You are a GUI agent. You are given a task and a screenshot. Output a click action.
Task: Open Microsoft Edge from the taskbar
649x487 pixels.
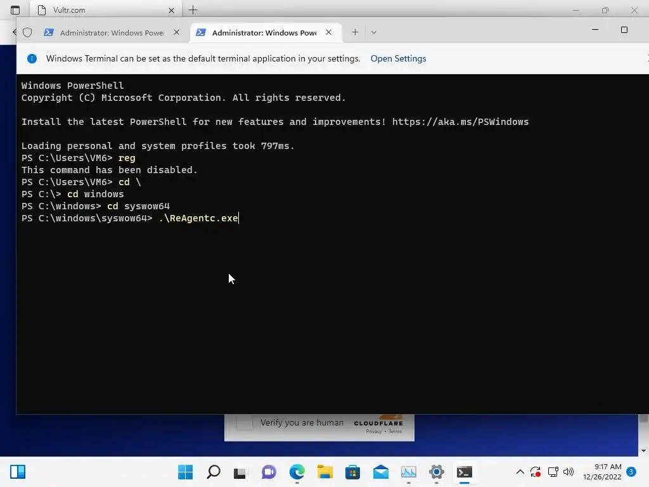pyautogui.click(x=297, y=472)
